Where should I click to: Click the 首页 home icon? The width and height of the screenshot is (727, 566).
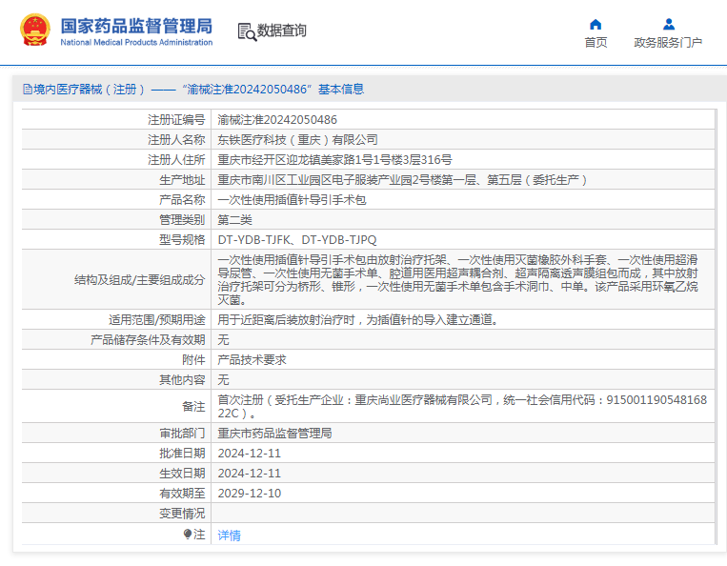coord(596,24)
